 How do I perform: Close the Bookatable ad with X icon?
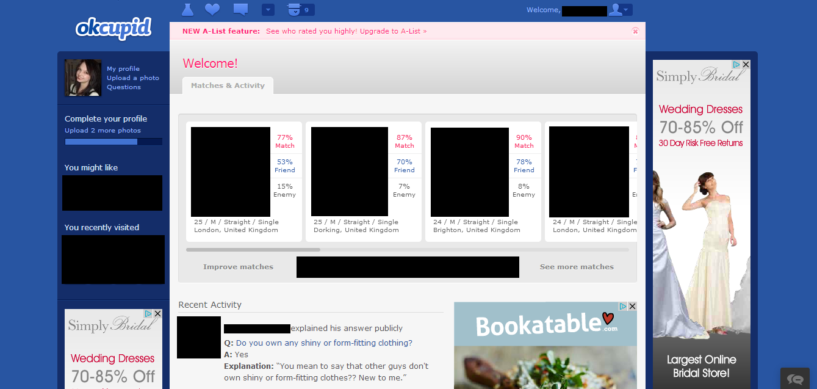coord(632,307)
